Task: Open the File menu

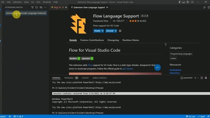Action: [3, 2]
